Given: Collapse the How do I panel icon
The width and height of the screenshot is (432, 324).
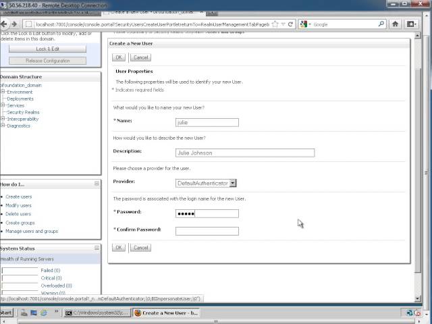Looking at the screenshot, I should pos(97,184).
